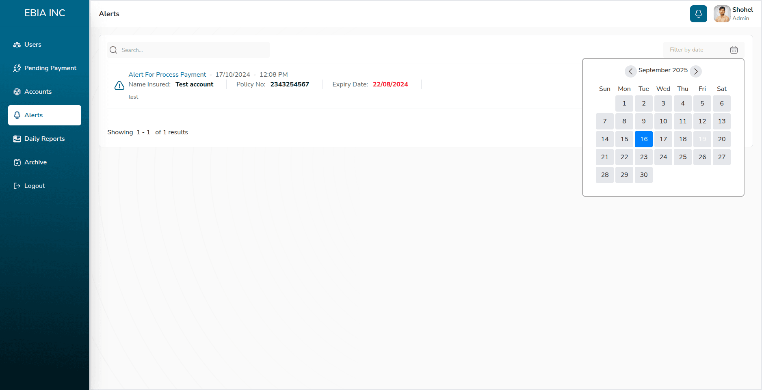Screen dimensions: 762x390
Task: Pick date 17 in calendar
Action: [x=663, y=139]
